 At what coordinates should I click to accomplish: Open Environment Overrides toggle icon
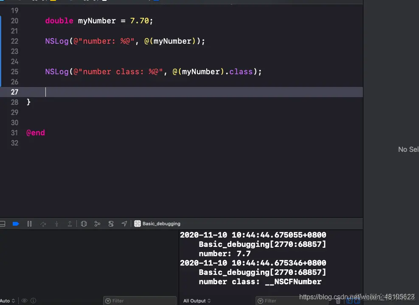(x=111, y=224)
